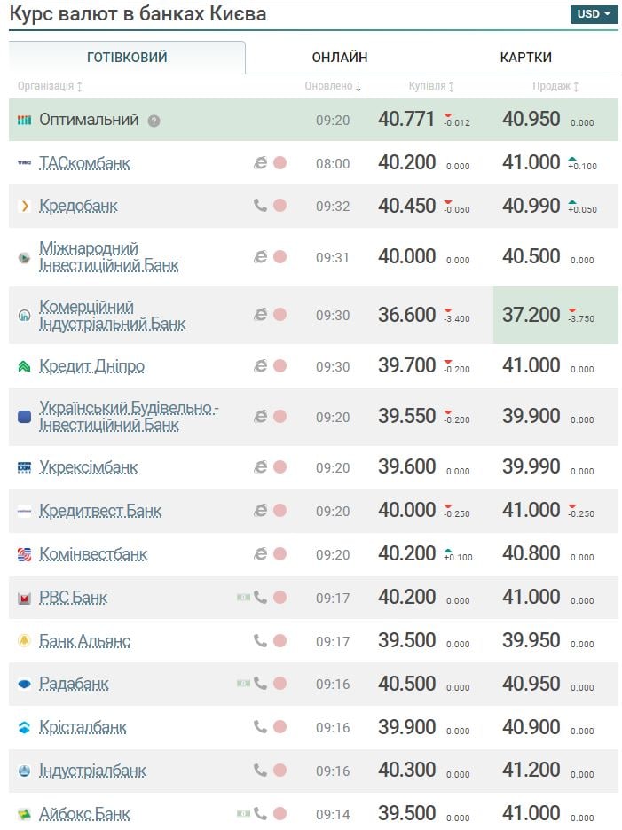This screenshot has width=622, height=830.
Task: Click the web icon in Укрексімбанк row
Action: (260, 467)
